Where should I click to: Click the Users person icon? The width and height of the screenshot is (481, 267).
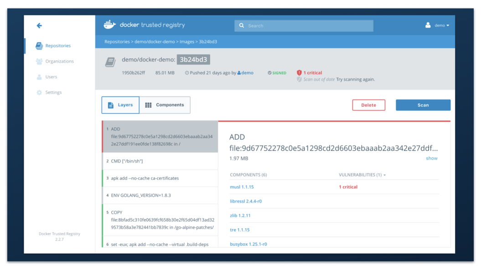[x=39, y=77]
